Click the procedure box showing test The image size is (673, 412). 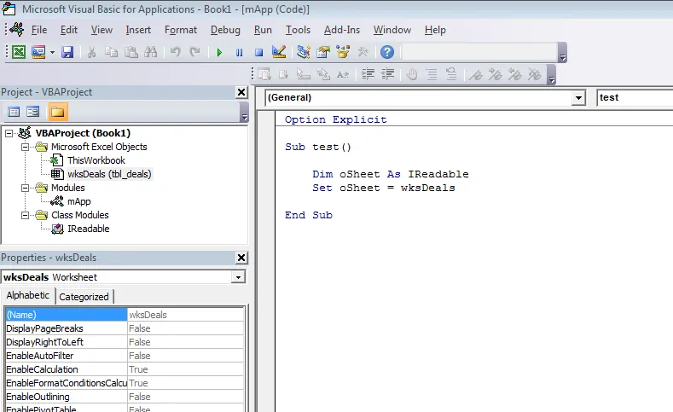(x=635, y=98)
